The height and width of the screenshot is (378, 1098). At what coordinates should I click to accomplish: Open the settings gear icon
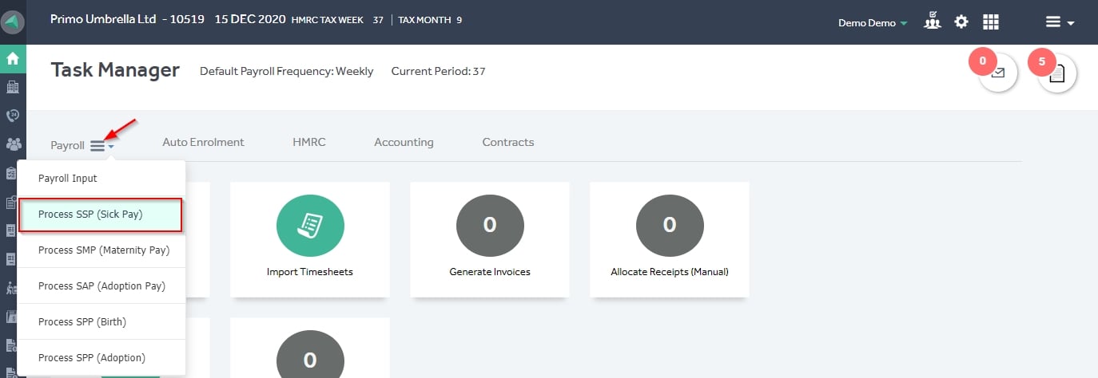(x=961, y=22)
